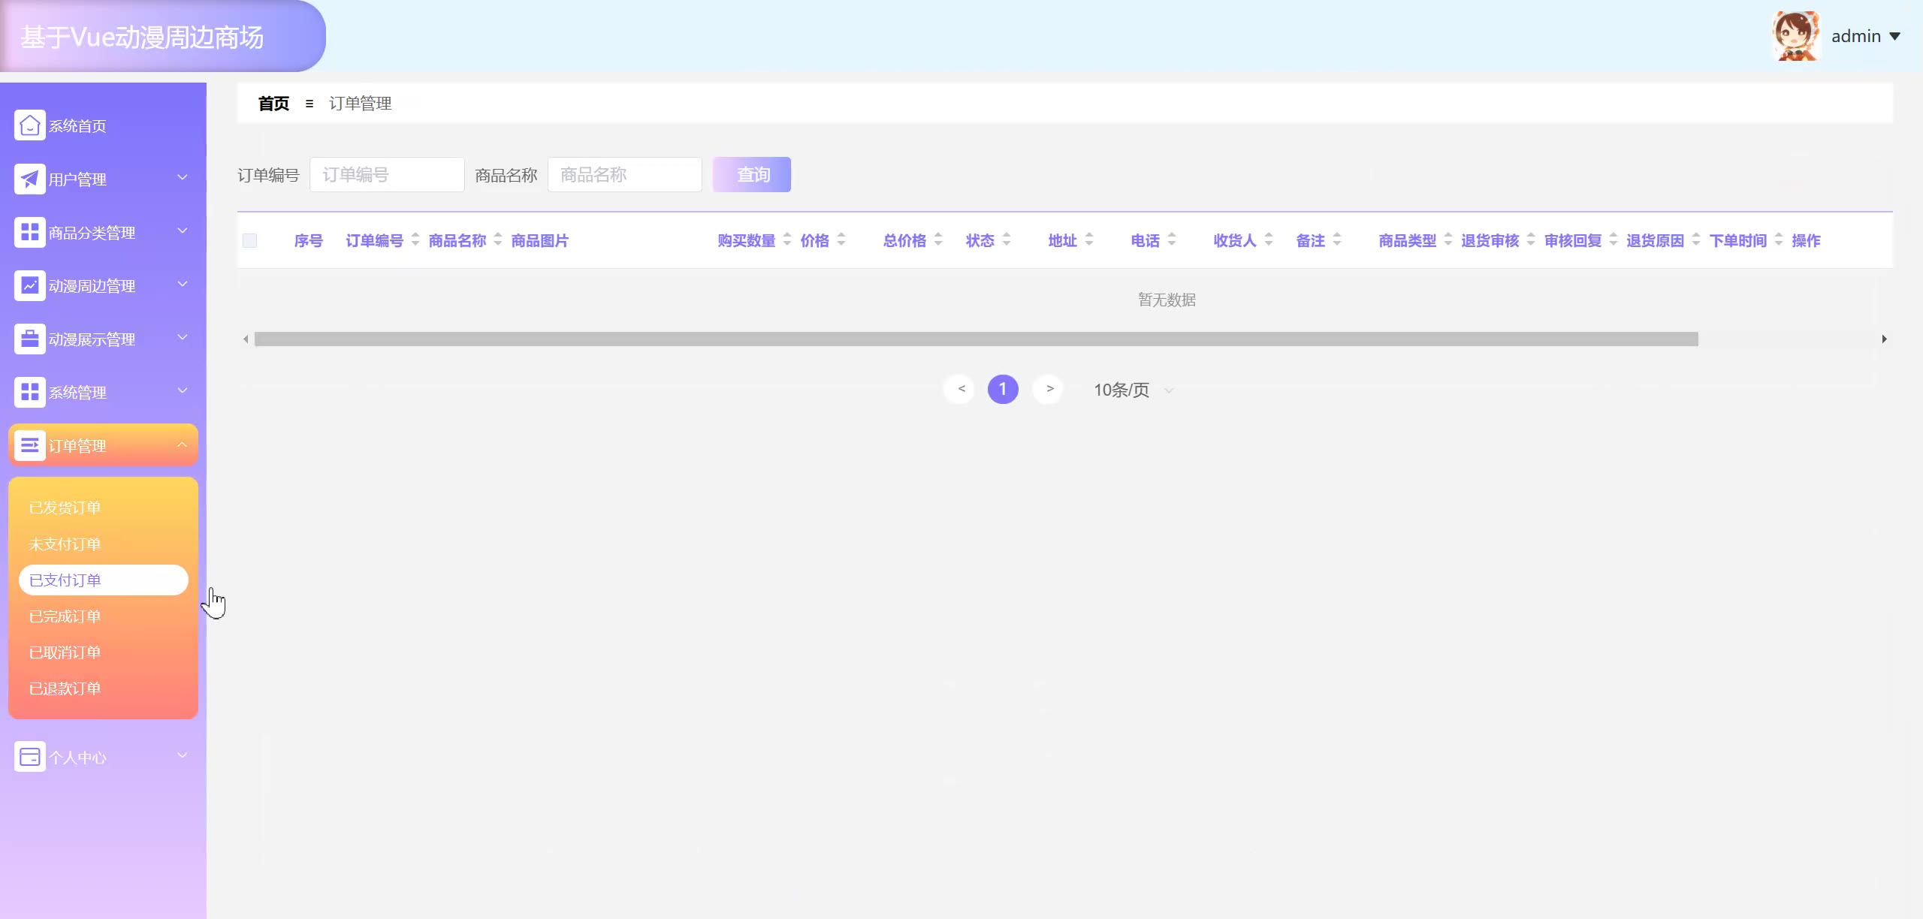The image size is (1923, 919).
Task: Click the table's horizontal scrollbar thumb
Action: coord(975,339)
